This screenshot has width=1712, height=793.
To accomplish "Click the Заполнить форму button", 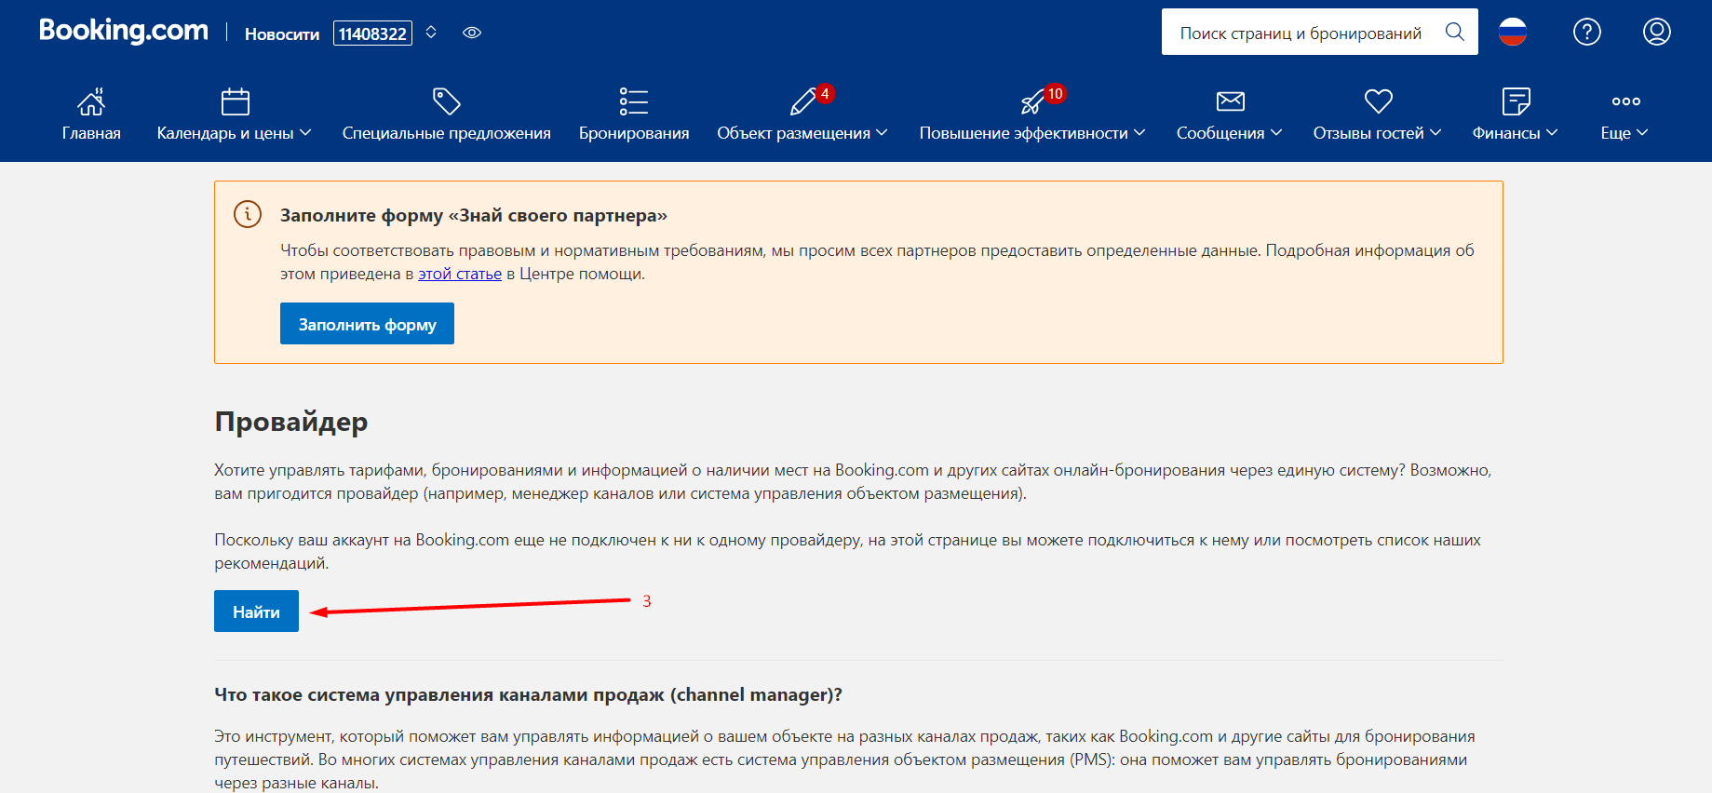I will (x=367, y=324).
